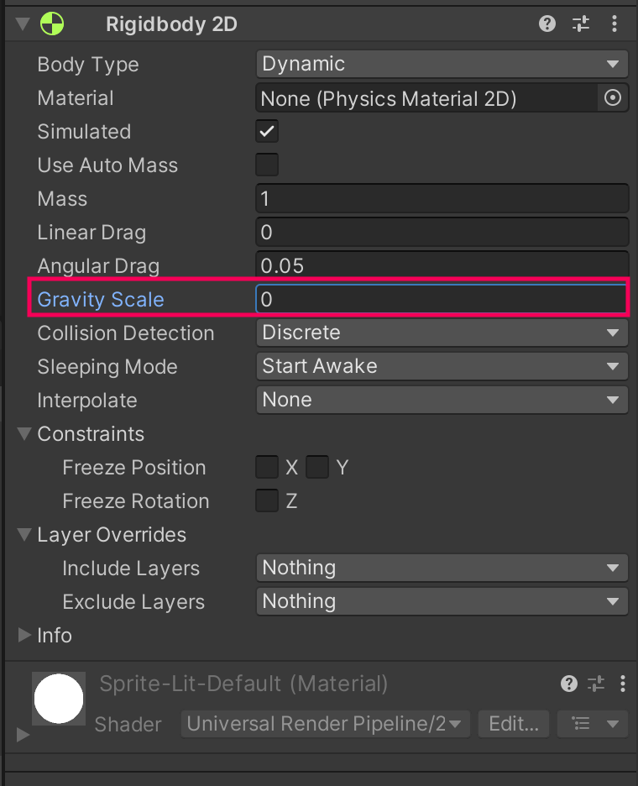Open the Rigidbody 2D context menu
Viewport: 638px width, 786px height.
tap(614, 24)
